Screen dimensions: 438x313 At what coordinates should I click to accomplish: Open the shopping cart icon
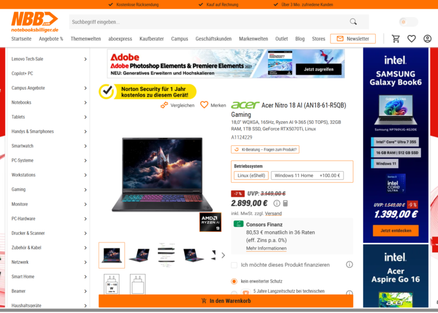coord(395,39)
